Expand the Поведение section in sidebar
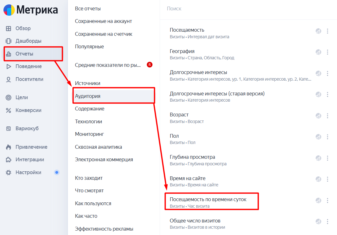 tap(28, 67)
